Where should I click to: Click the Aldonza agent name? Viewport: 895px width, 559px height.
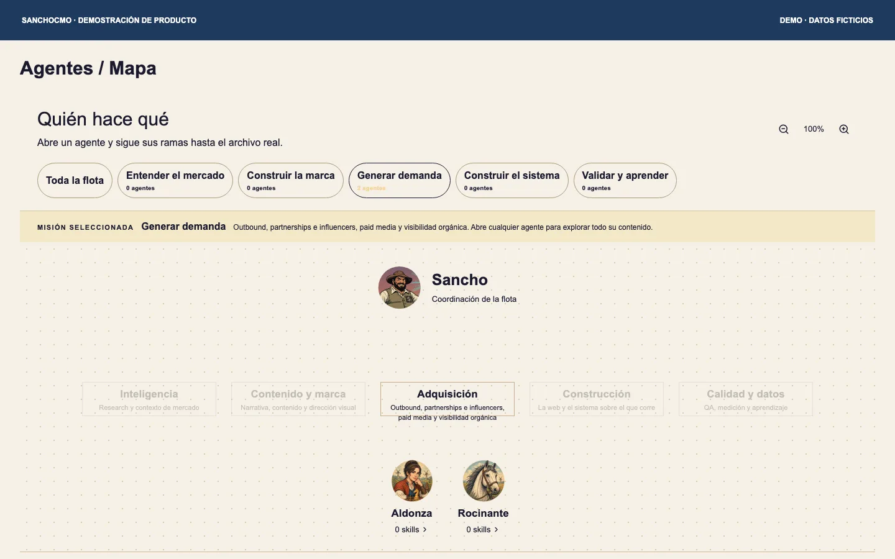coord(411,513)
